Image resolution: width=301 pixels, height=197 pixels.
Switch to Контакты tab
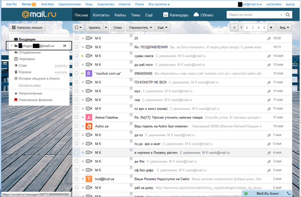pyautogui.click(x=101, y=15)
